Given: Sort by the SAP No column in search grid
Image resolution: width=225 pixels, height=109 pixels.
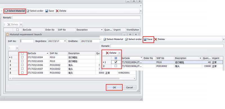Looking at the screenshot, I should coord(58,53).
